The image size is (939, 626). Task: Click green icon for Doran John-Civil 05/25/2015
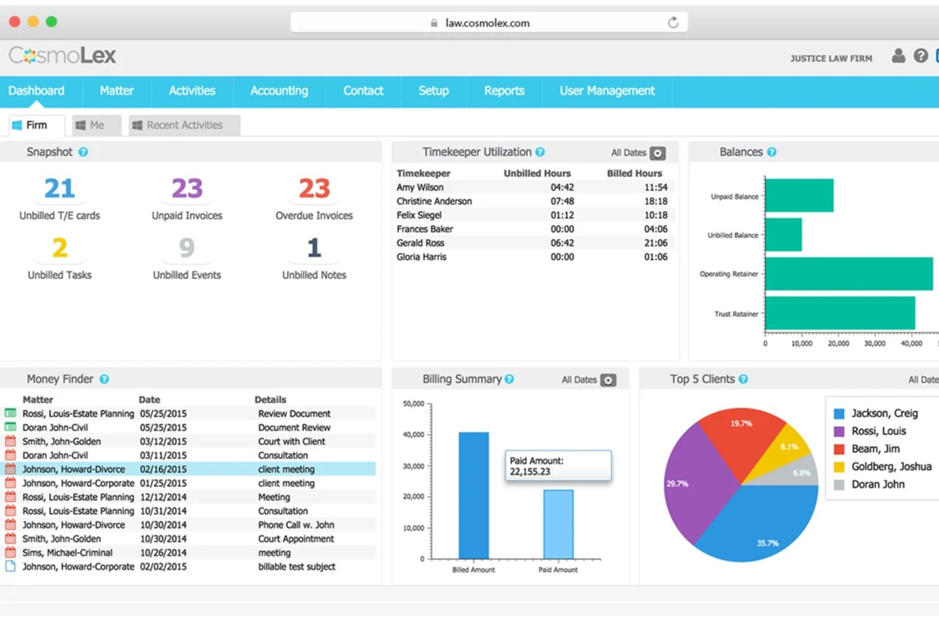tap(10, 427)
